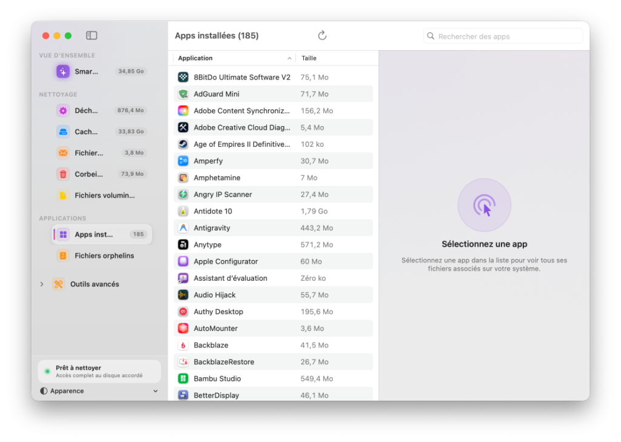This screenshot has width=621, height=442.
Task: Click the 185 apps count badge
Action: click(x=138, y=234)
